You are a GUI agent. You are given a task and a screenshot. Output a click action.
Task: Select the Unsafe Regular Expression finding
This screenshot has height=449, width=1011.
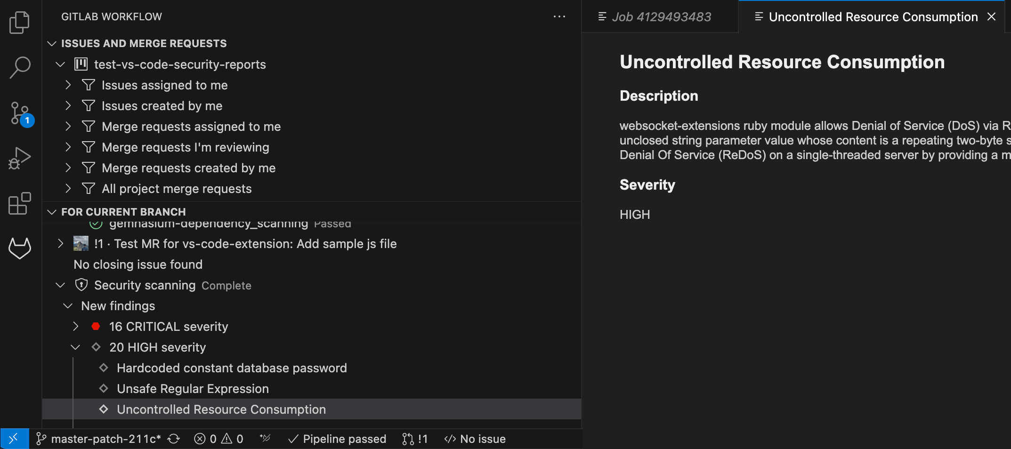[x=193, y=388]
